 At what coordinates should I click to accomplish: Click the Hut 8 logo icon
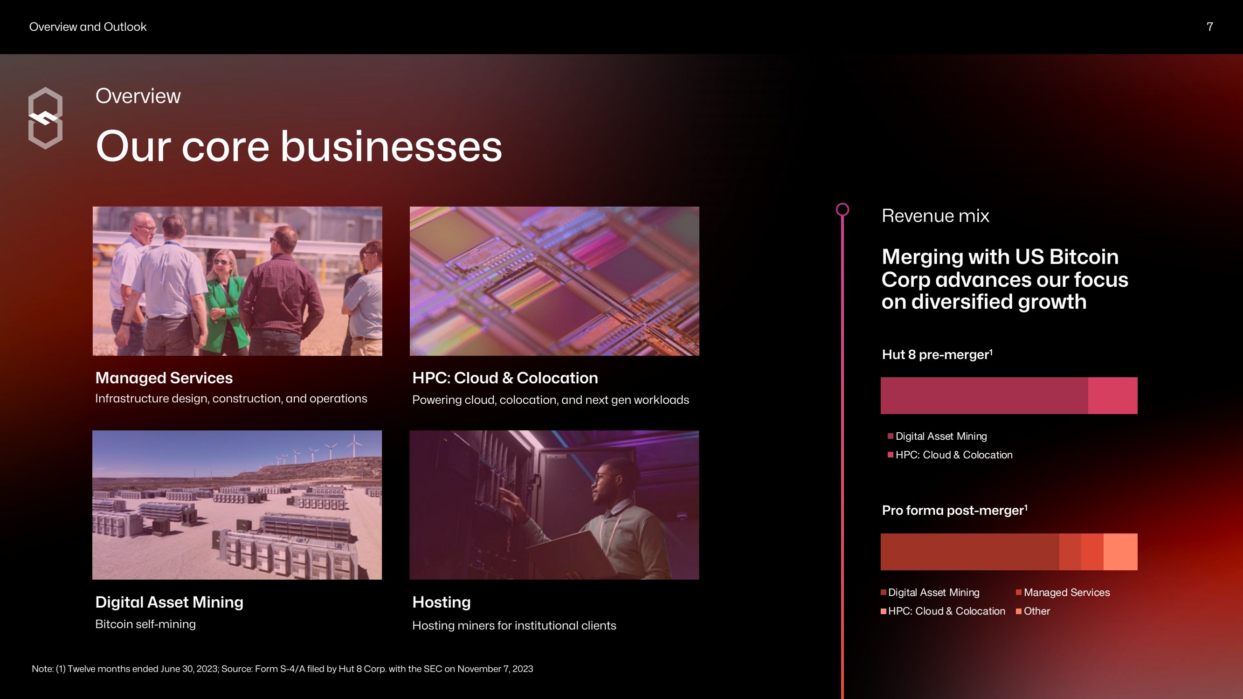coord(45,118)
